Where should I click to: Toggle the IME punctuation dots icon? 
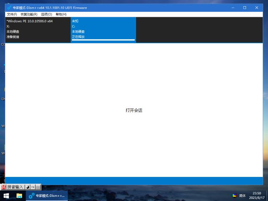pyautogui.click(x=33, y=187)
